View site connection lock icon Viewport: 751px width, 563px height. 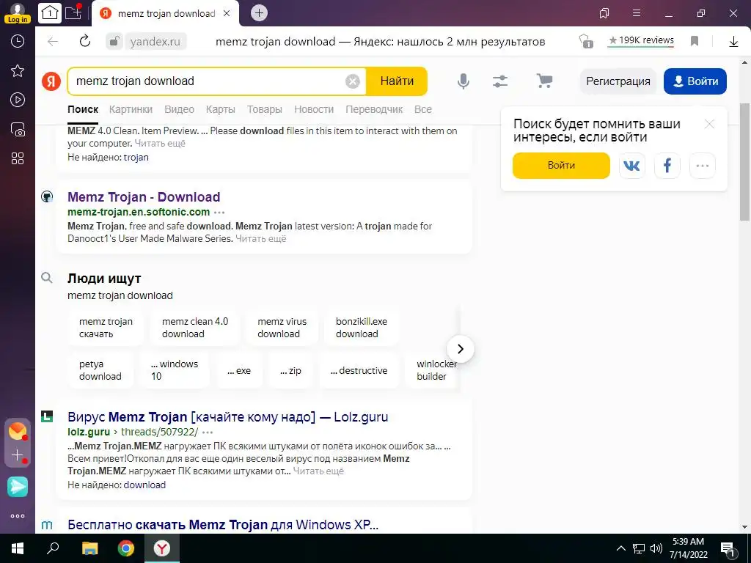[114, 42]
